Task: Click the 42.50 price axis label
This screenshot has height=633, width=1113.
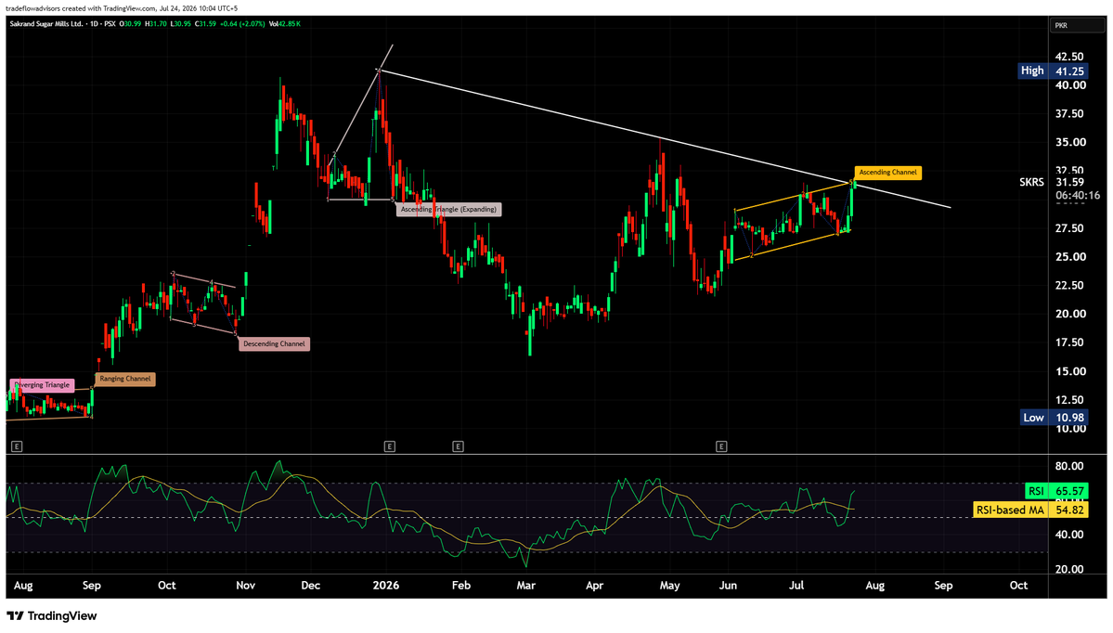Action: (1069, 57)
